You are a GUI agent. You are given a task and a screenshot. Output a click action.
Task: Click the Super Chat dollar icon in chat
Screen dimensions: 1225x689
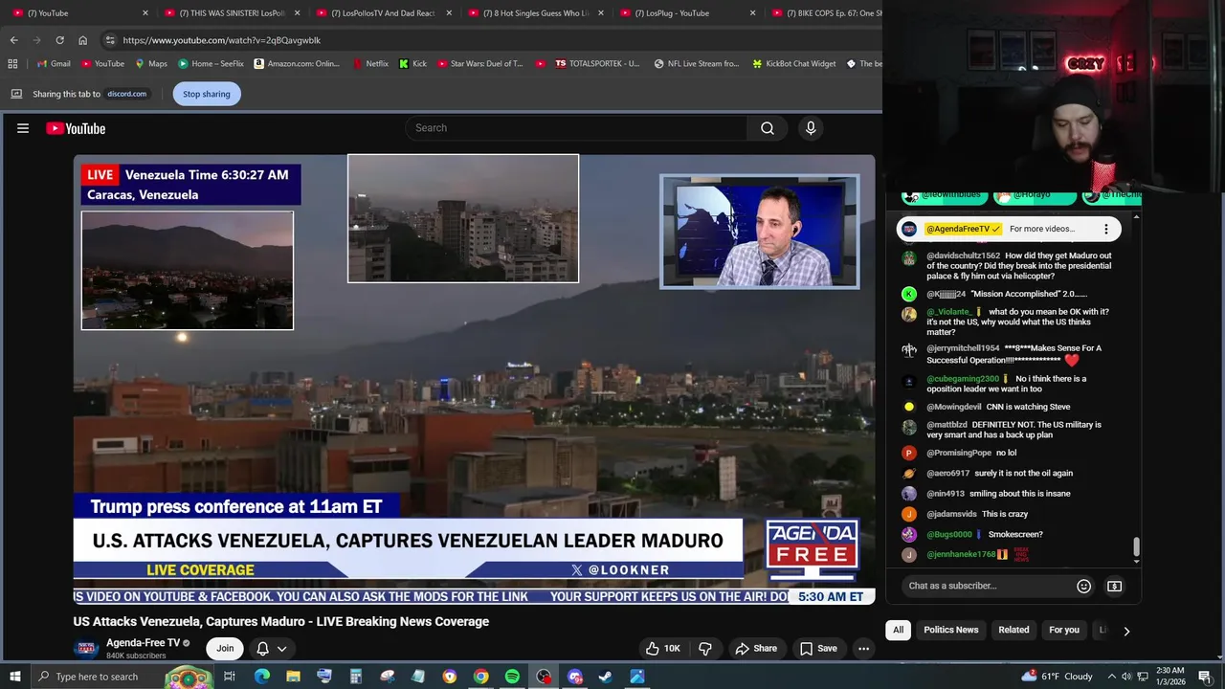(x=1115, y=586)
